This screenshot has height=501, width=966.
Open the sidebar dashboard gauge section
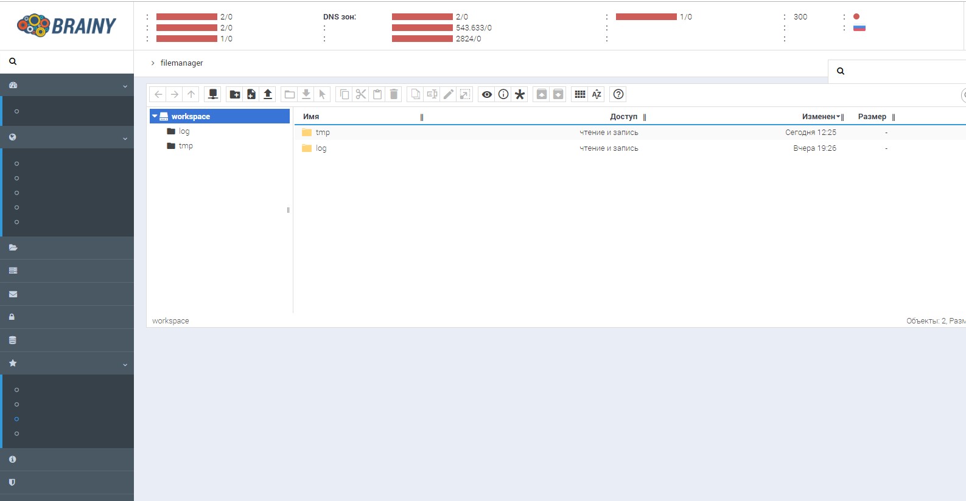(13, 85)
